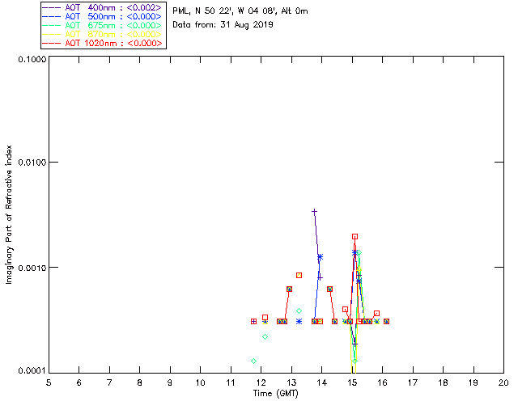518x414 pixels.
Task: Click the x-axis tick label 17
Action: [413, 382]
